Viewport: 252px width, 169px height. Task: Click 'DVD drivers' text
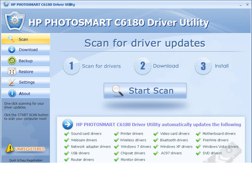click(x=212, y=153)
